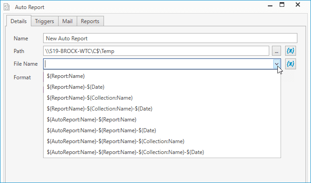Pick $(AutoReport:Name)-$(Report:Name)-$(Collection:Name) entry
Image resolution: width=311 pixels, height=183 pixels.
pyautogui.click(x=162, y=141)
